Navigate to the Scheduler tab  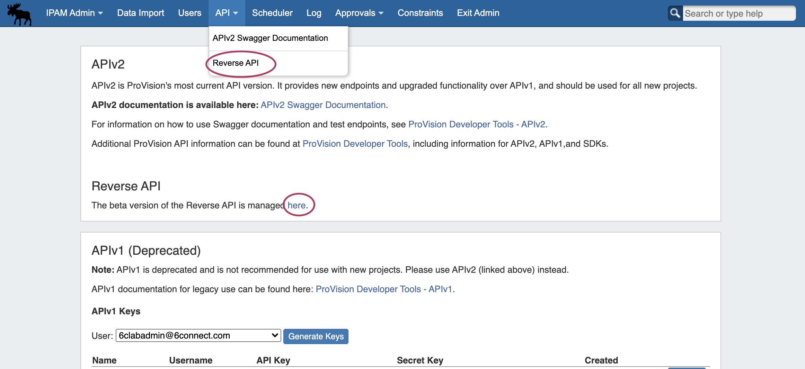272,13
